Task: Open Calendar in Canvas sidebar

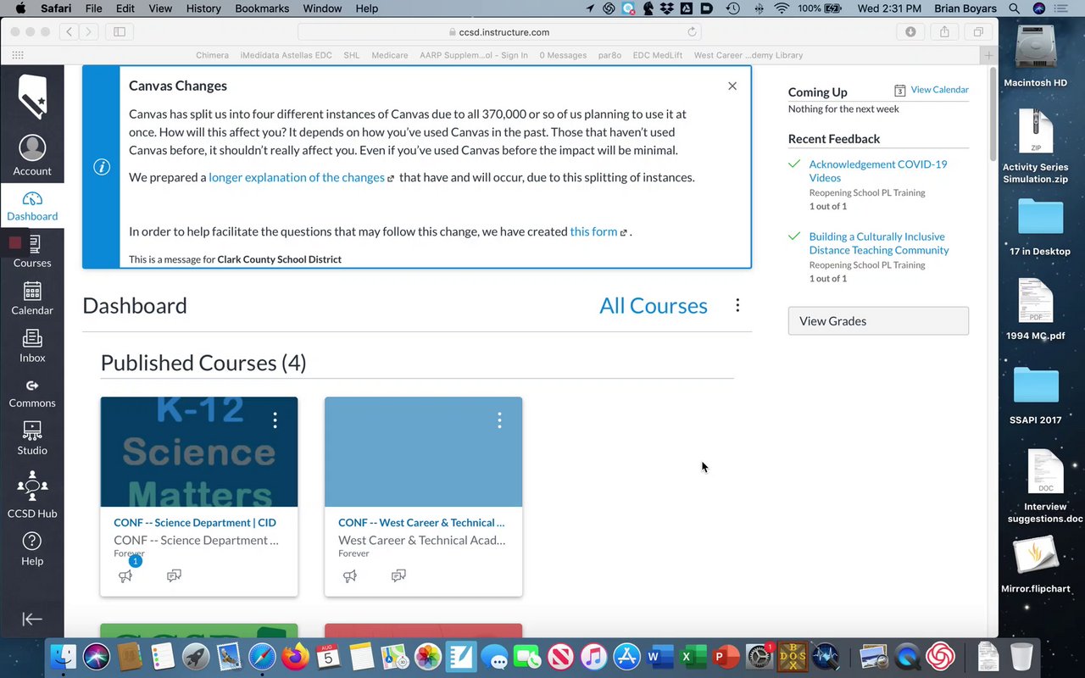Action: click(32, 299)
